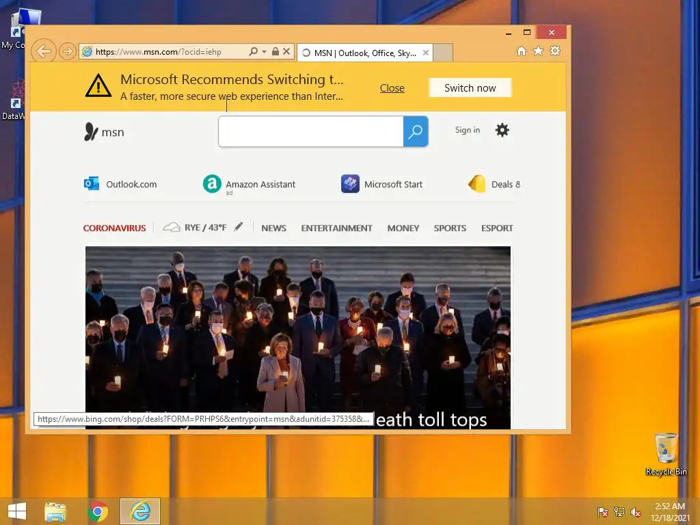Open MSN page settings gear
The width and height of the screenshot is (700, 525).
(502, 130)
